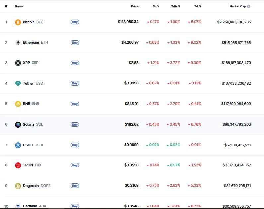The width and height of the screenshot is (264, 209).
Task: Click the BNB logo icon
Action: click(x=18, y=104)
